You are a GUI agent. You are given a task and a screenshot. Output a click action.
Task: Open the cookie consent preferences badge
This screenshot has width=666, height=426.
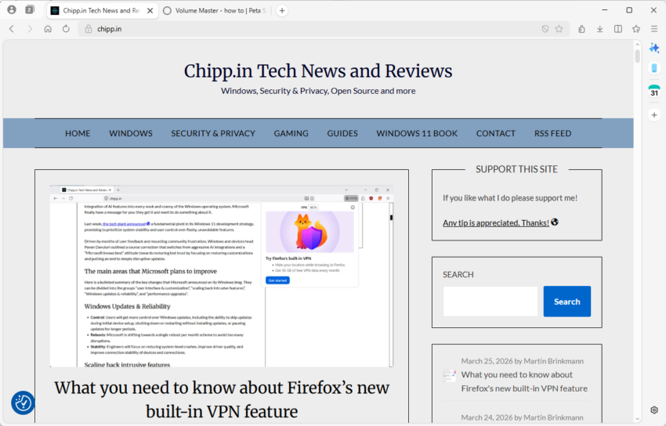click(x=23, y=403)
